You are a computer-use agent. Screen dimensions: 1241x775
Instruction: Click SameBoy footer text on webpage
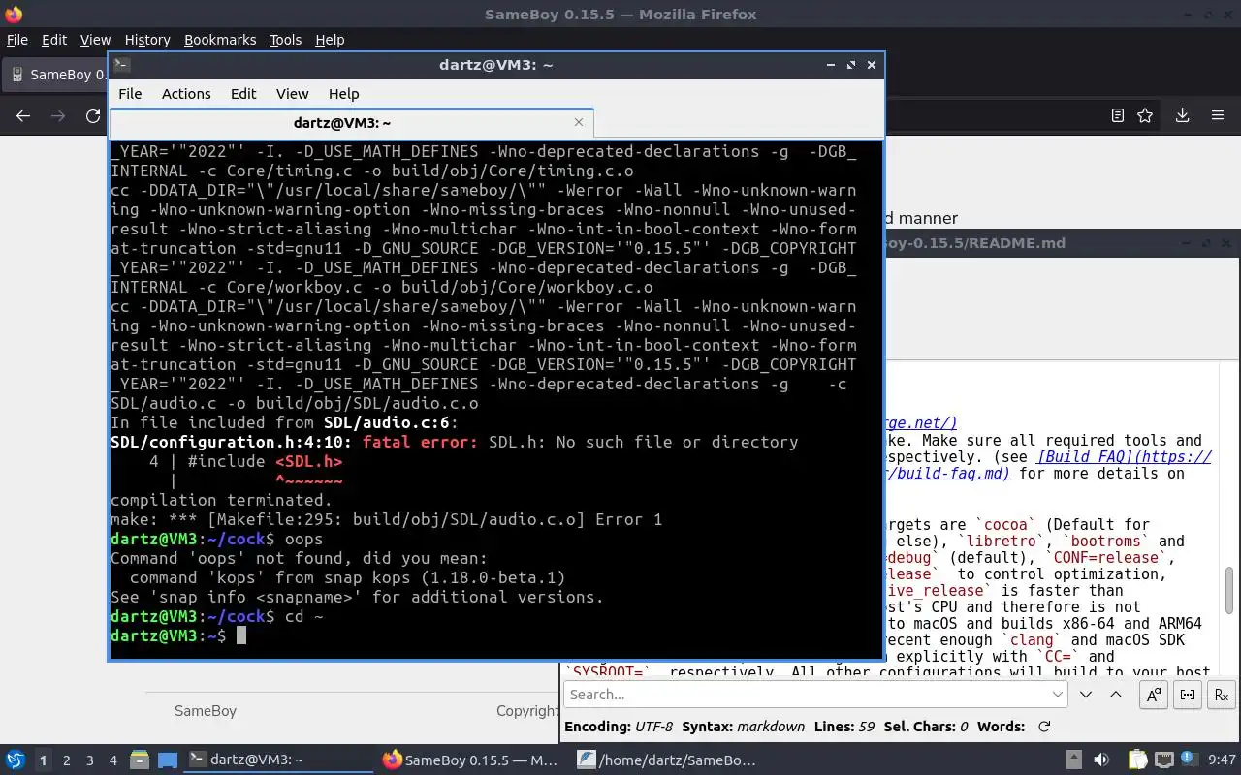click(206, 711)
